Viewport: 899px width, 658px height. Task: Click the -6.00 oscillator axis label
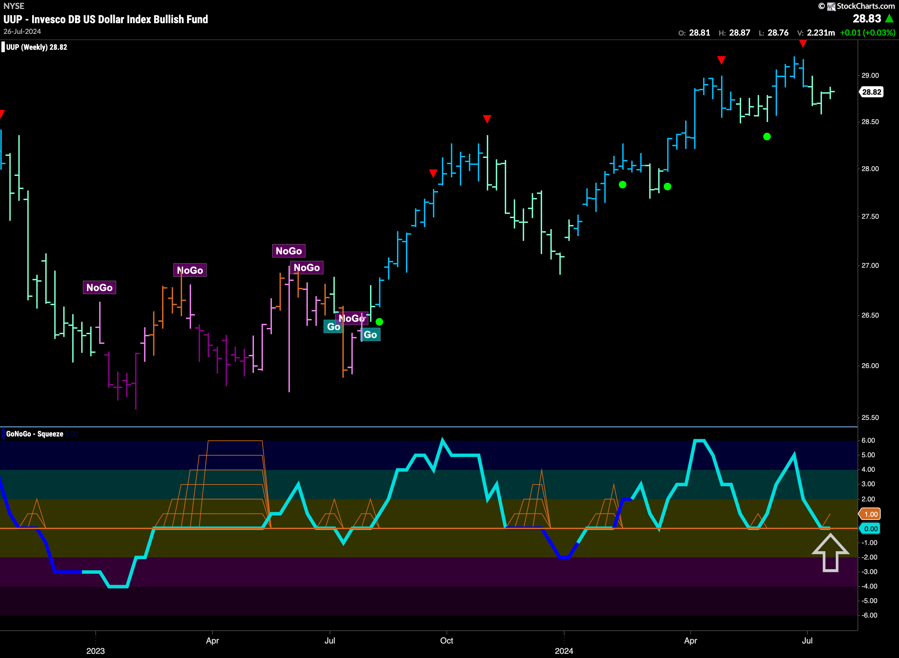(869, 615)
